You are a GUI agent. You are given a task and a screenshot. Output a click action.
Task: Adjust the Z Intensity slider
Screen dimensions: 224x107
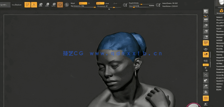pyautogui.click(x=109, y=7)
